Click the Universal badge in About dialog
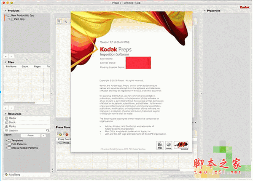The image size is (253, 181). [x=169, y=145]
